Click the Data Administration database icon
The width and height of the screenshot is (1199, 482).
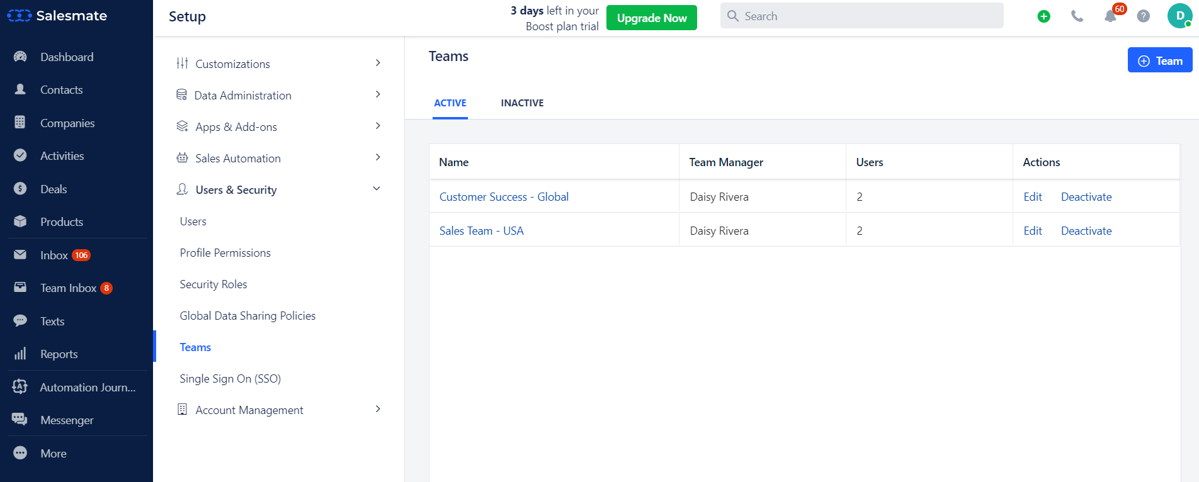(182, 94)
